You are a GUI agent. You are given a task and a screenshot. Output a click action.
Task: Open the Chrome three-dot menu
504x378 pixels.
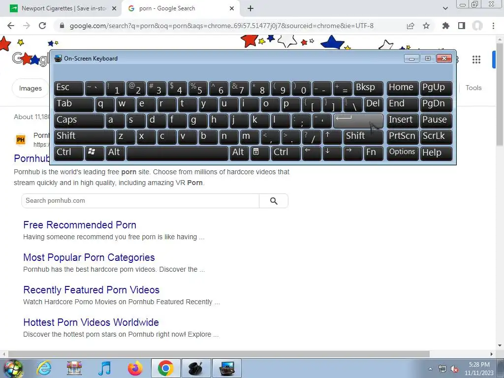(493, 26)
